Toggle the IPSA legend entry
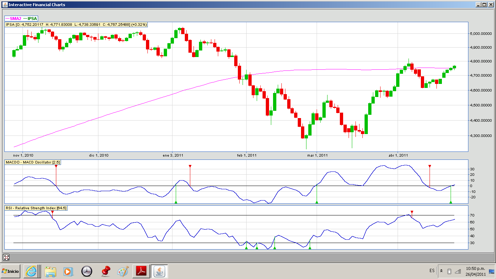The height and width of the screenshot is (279, 496). (30, 18)
